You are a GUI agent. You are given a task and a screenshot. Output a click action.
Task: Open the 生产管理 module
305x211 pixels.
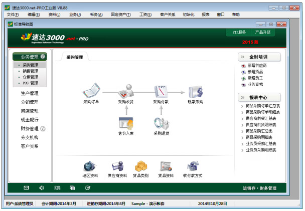[x=30, y=93]
